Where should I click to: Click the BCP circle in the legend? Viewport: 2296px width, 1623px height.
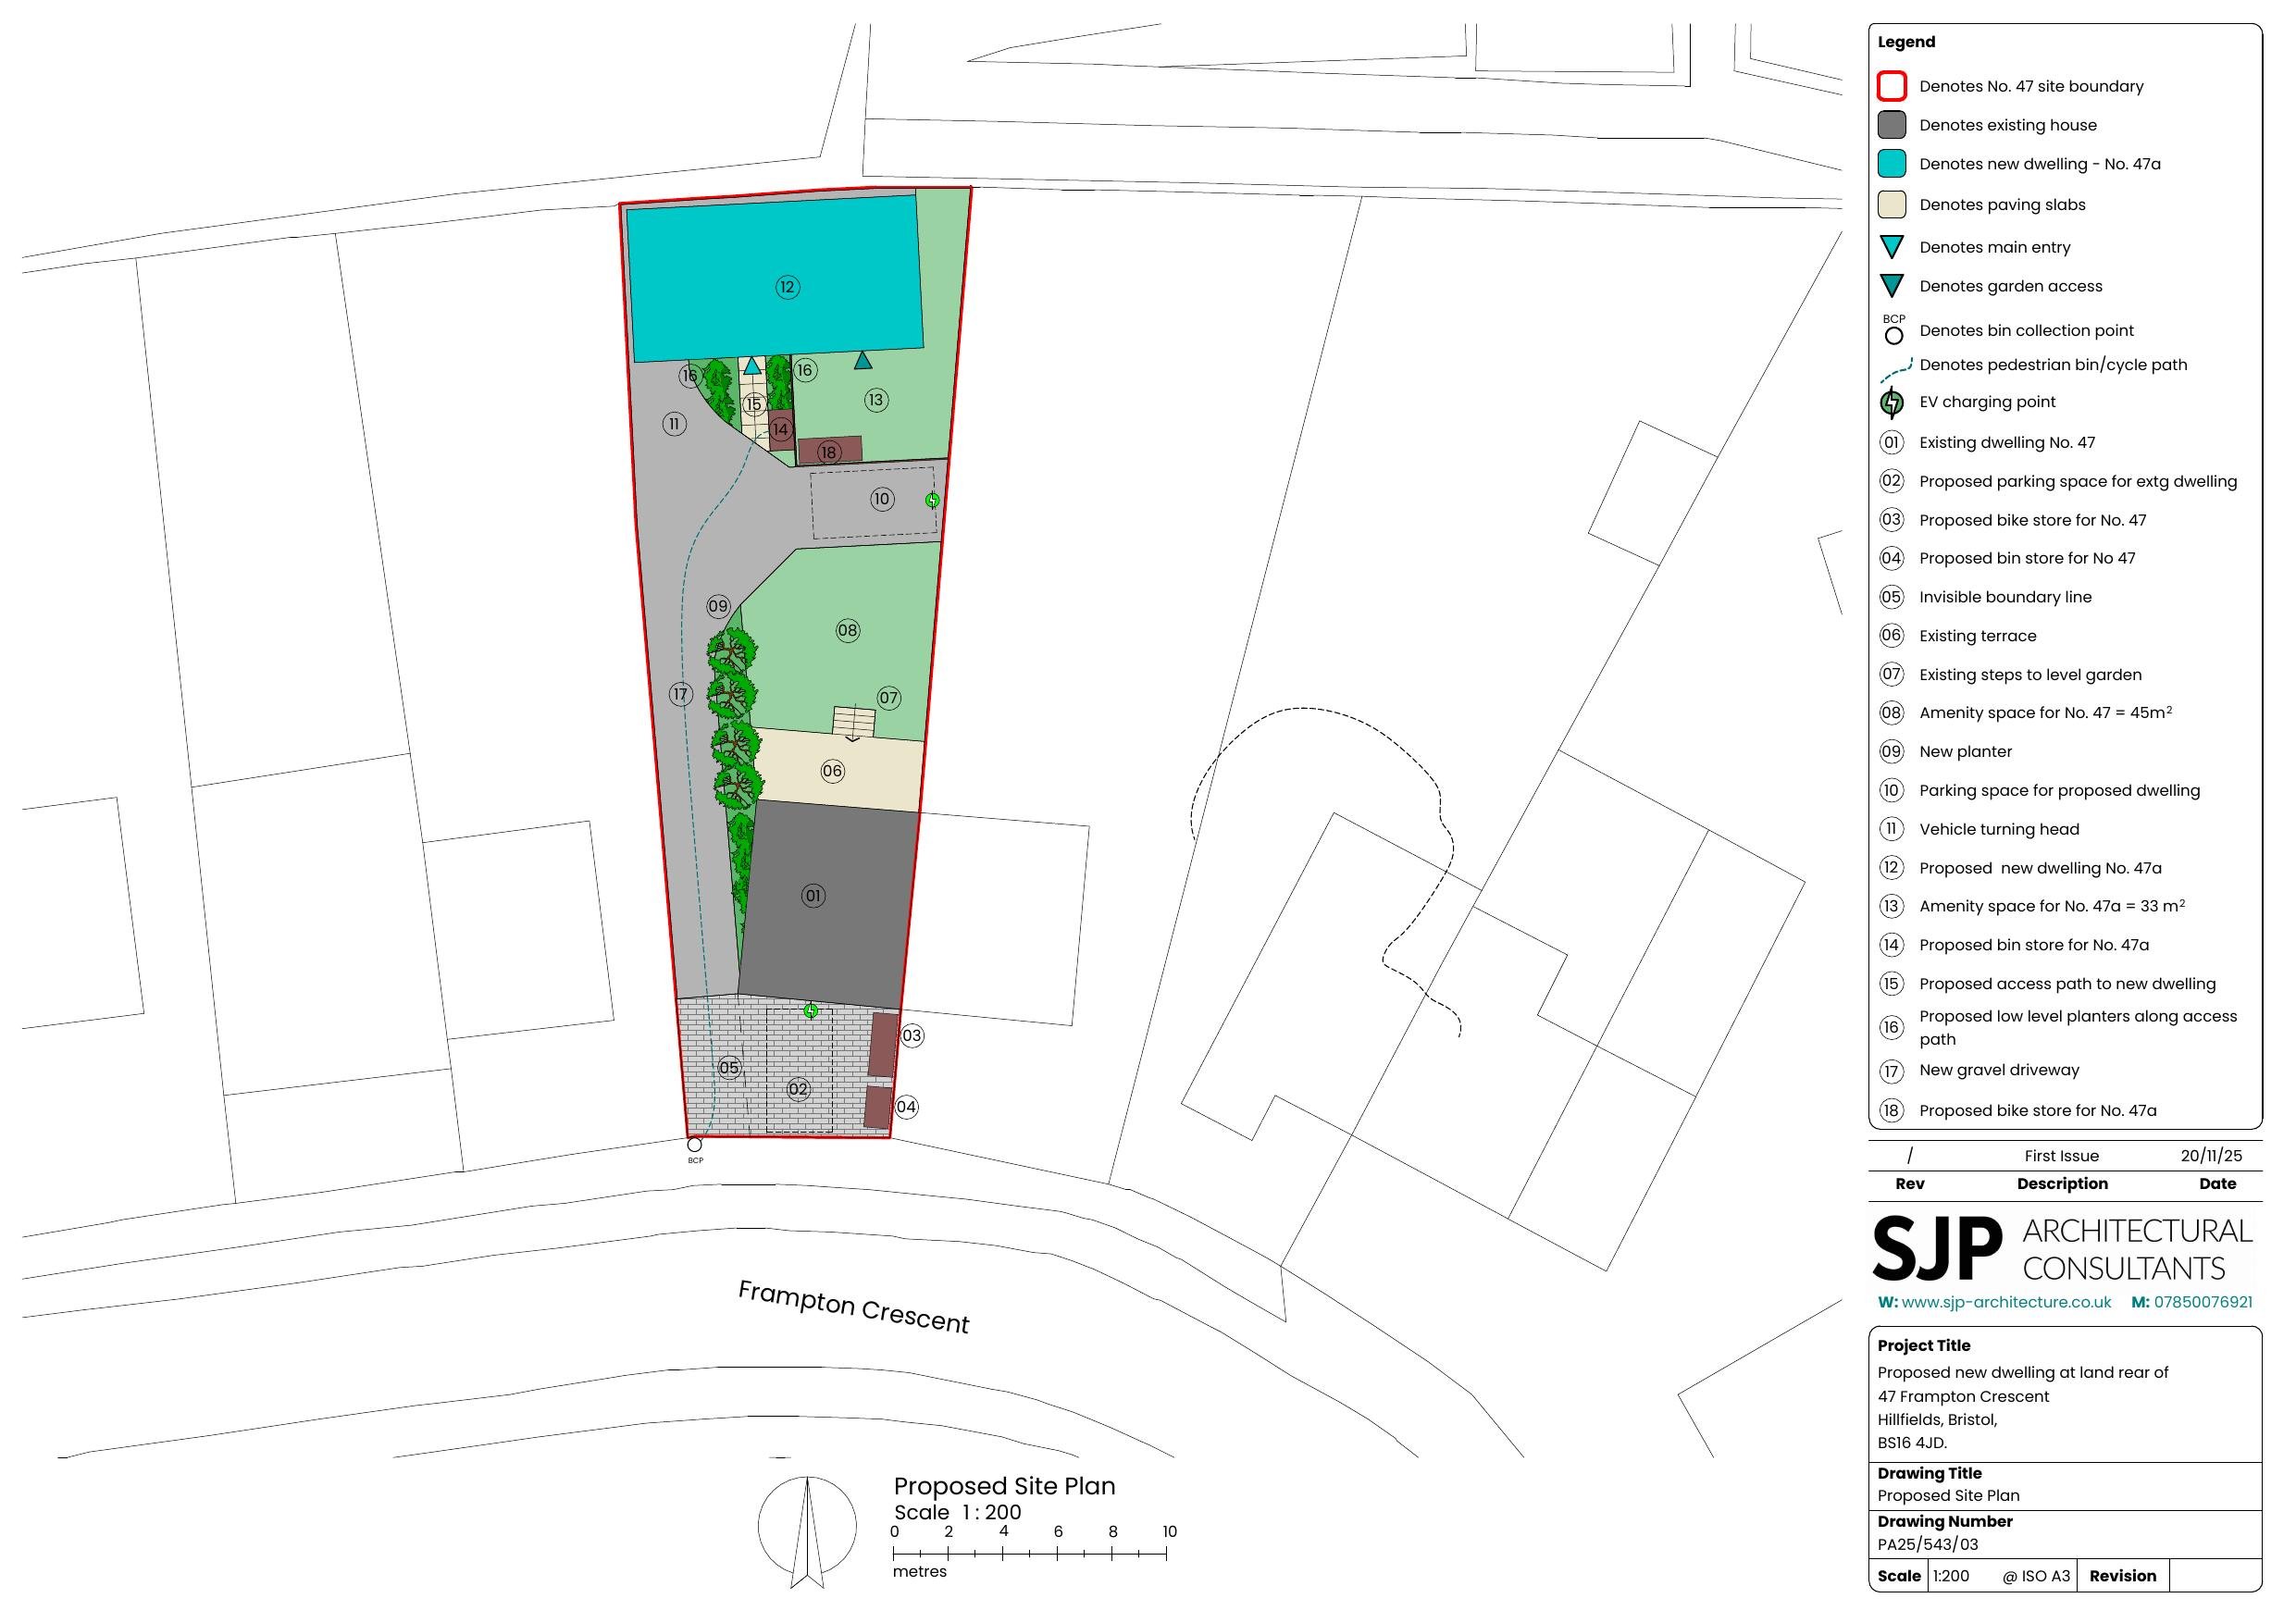[1893, 336]
